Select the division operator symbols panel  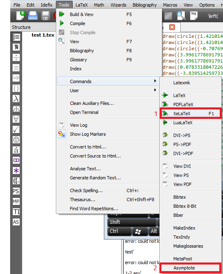(16, 57)
